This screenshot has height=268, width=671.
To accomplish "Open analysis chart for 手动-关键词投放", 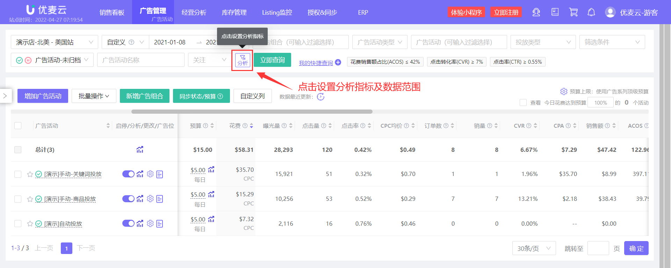I will pyautogui.click(x=140, y=174).
